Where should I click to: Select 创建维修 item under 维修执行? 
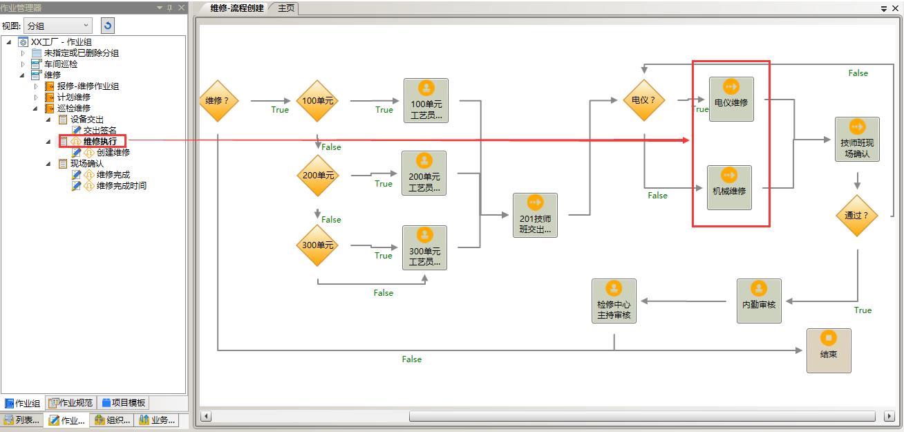coord(113,153)
